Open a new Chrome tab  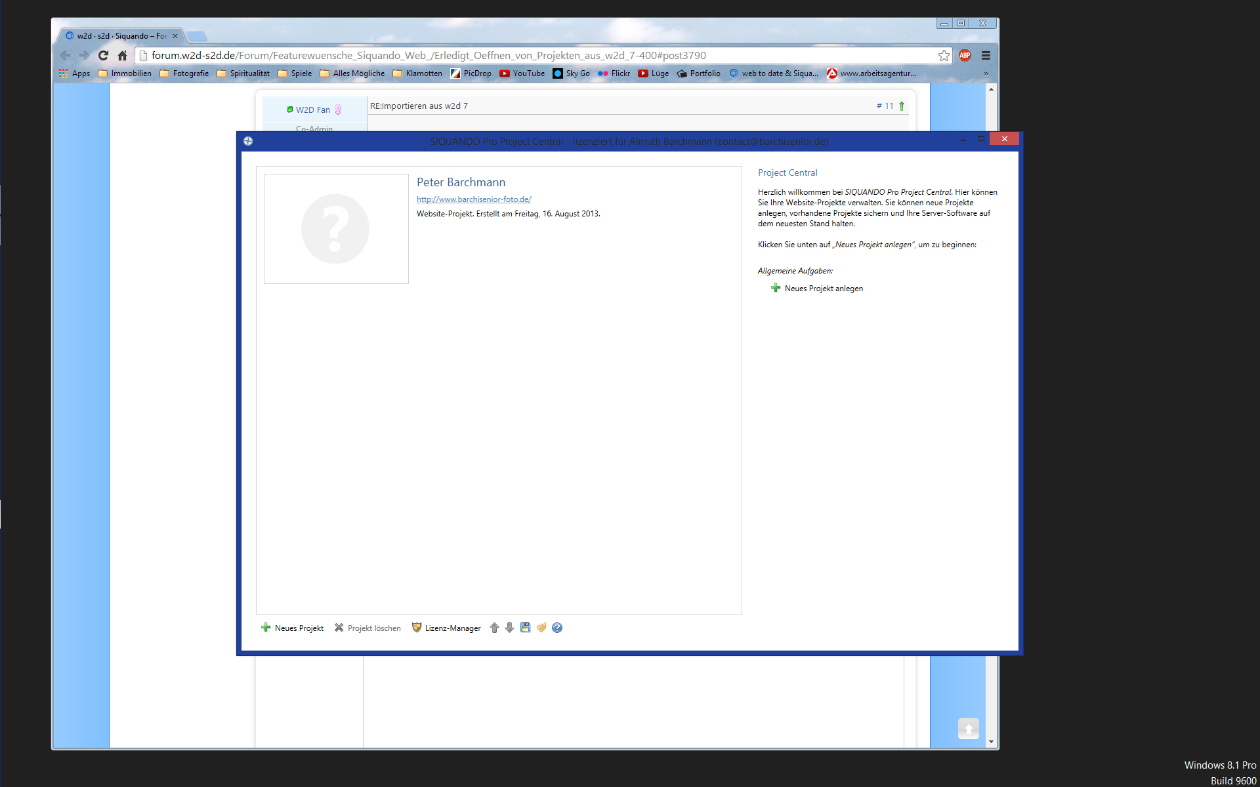click(x=196, y=36)
